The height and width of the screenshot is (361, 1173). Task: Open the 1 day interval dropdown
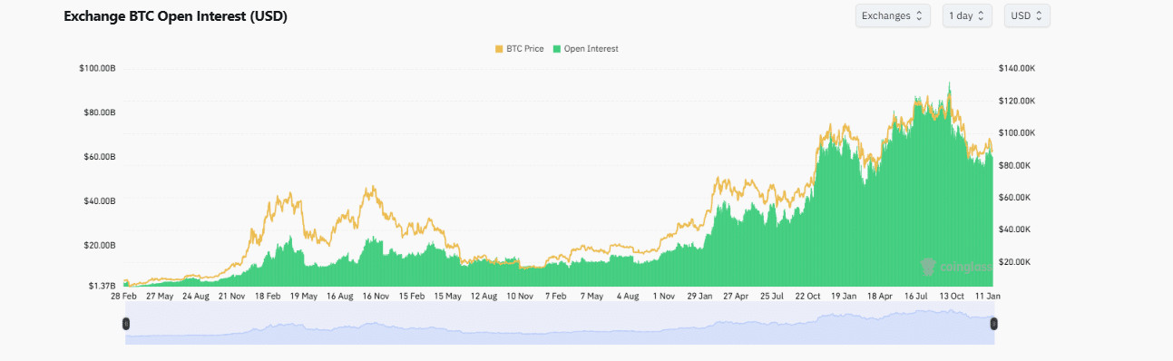click(967, 15)
